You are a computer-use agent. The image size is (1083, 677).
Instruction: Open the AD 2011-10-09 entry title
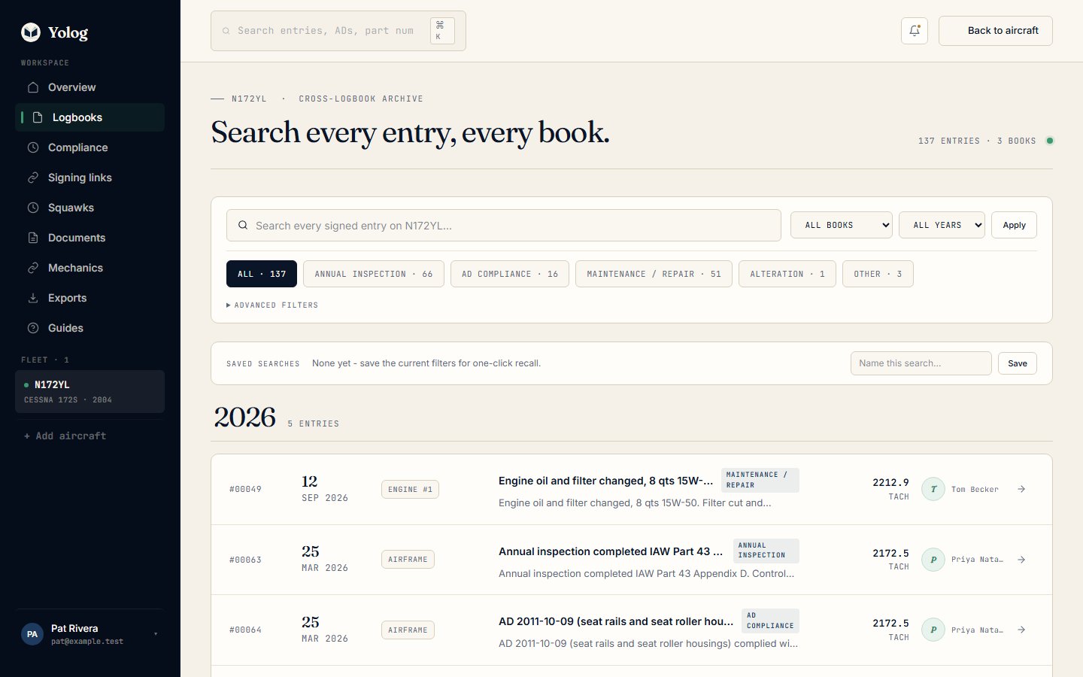pos(616,621)
